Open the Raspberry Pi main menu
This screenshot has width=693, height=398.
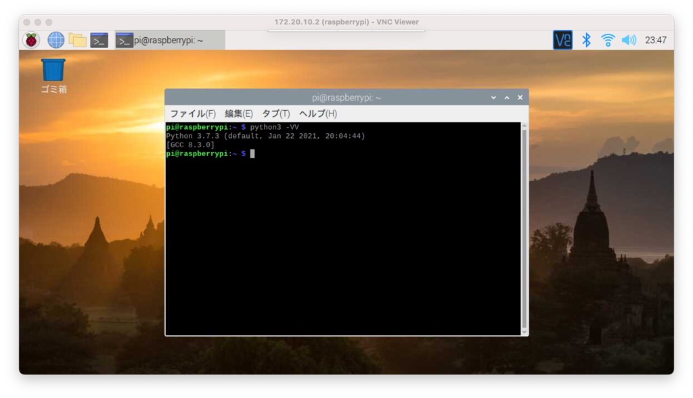(x=31, y=40)
